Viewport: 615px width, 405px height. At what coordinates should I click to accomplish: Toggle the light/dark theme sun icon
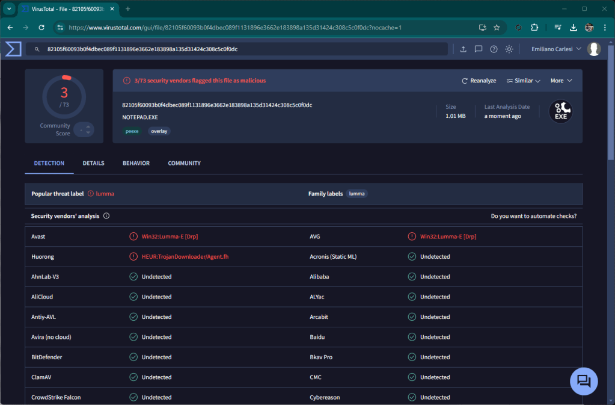click(509, 49)
